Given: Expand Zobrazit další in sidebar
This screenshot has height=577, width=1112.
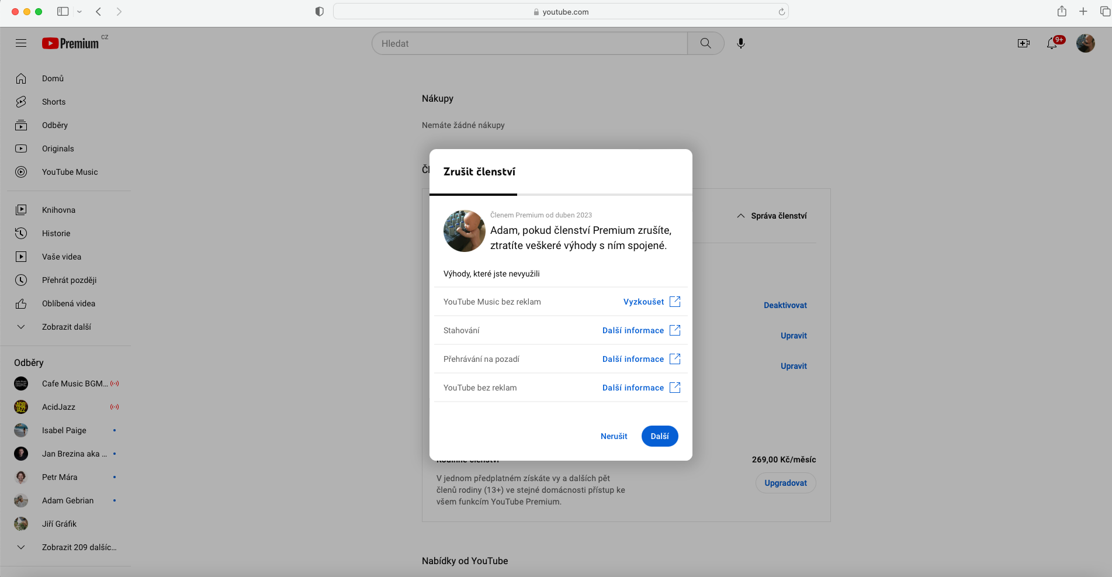Looking at the screenshot, I should [x=66, y=327].
